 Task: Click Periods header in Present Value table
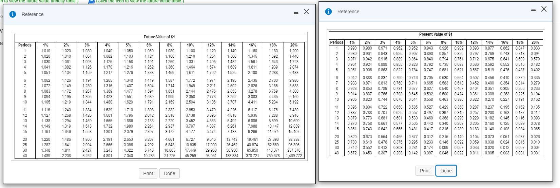click(337, 42)
